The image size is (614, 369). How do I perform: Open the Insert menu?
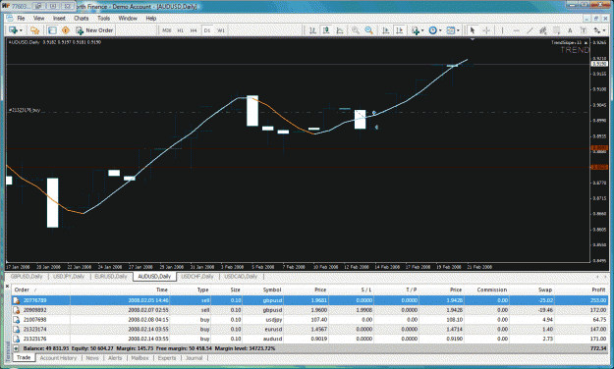coord(60,18)
